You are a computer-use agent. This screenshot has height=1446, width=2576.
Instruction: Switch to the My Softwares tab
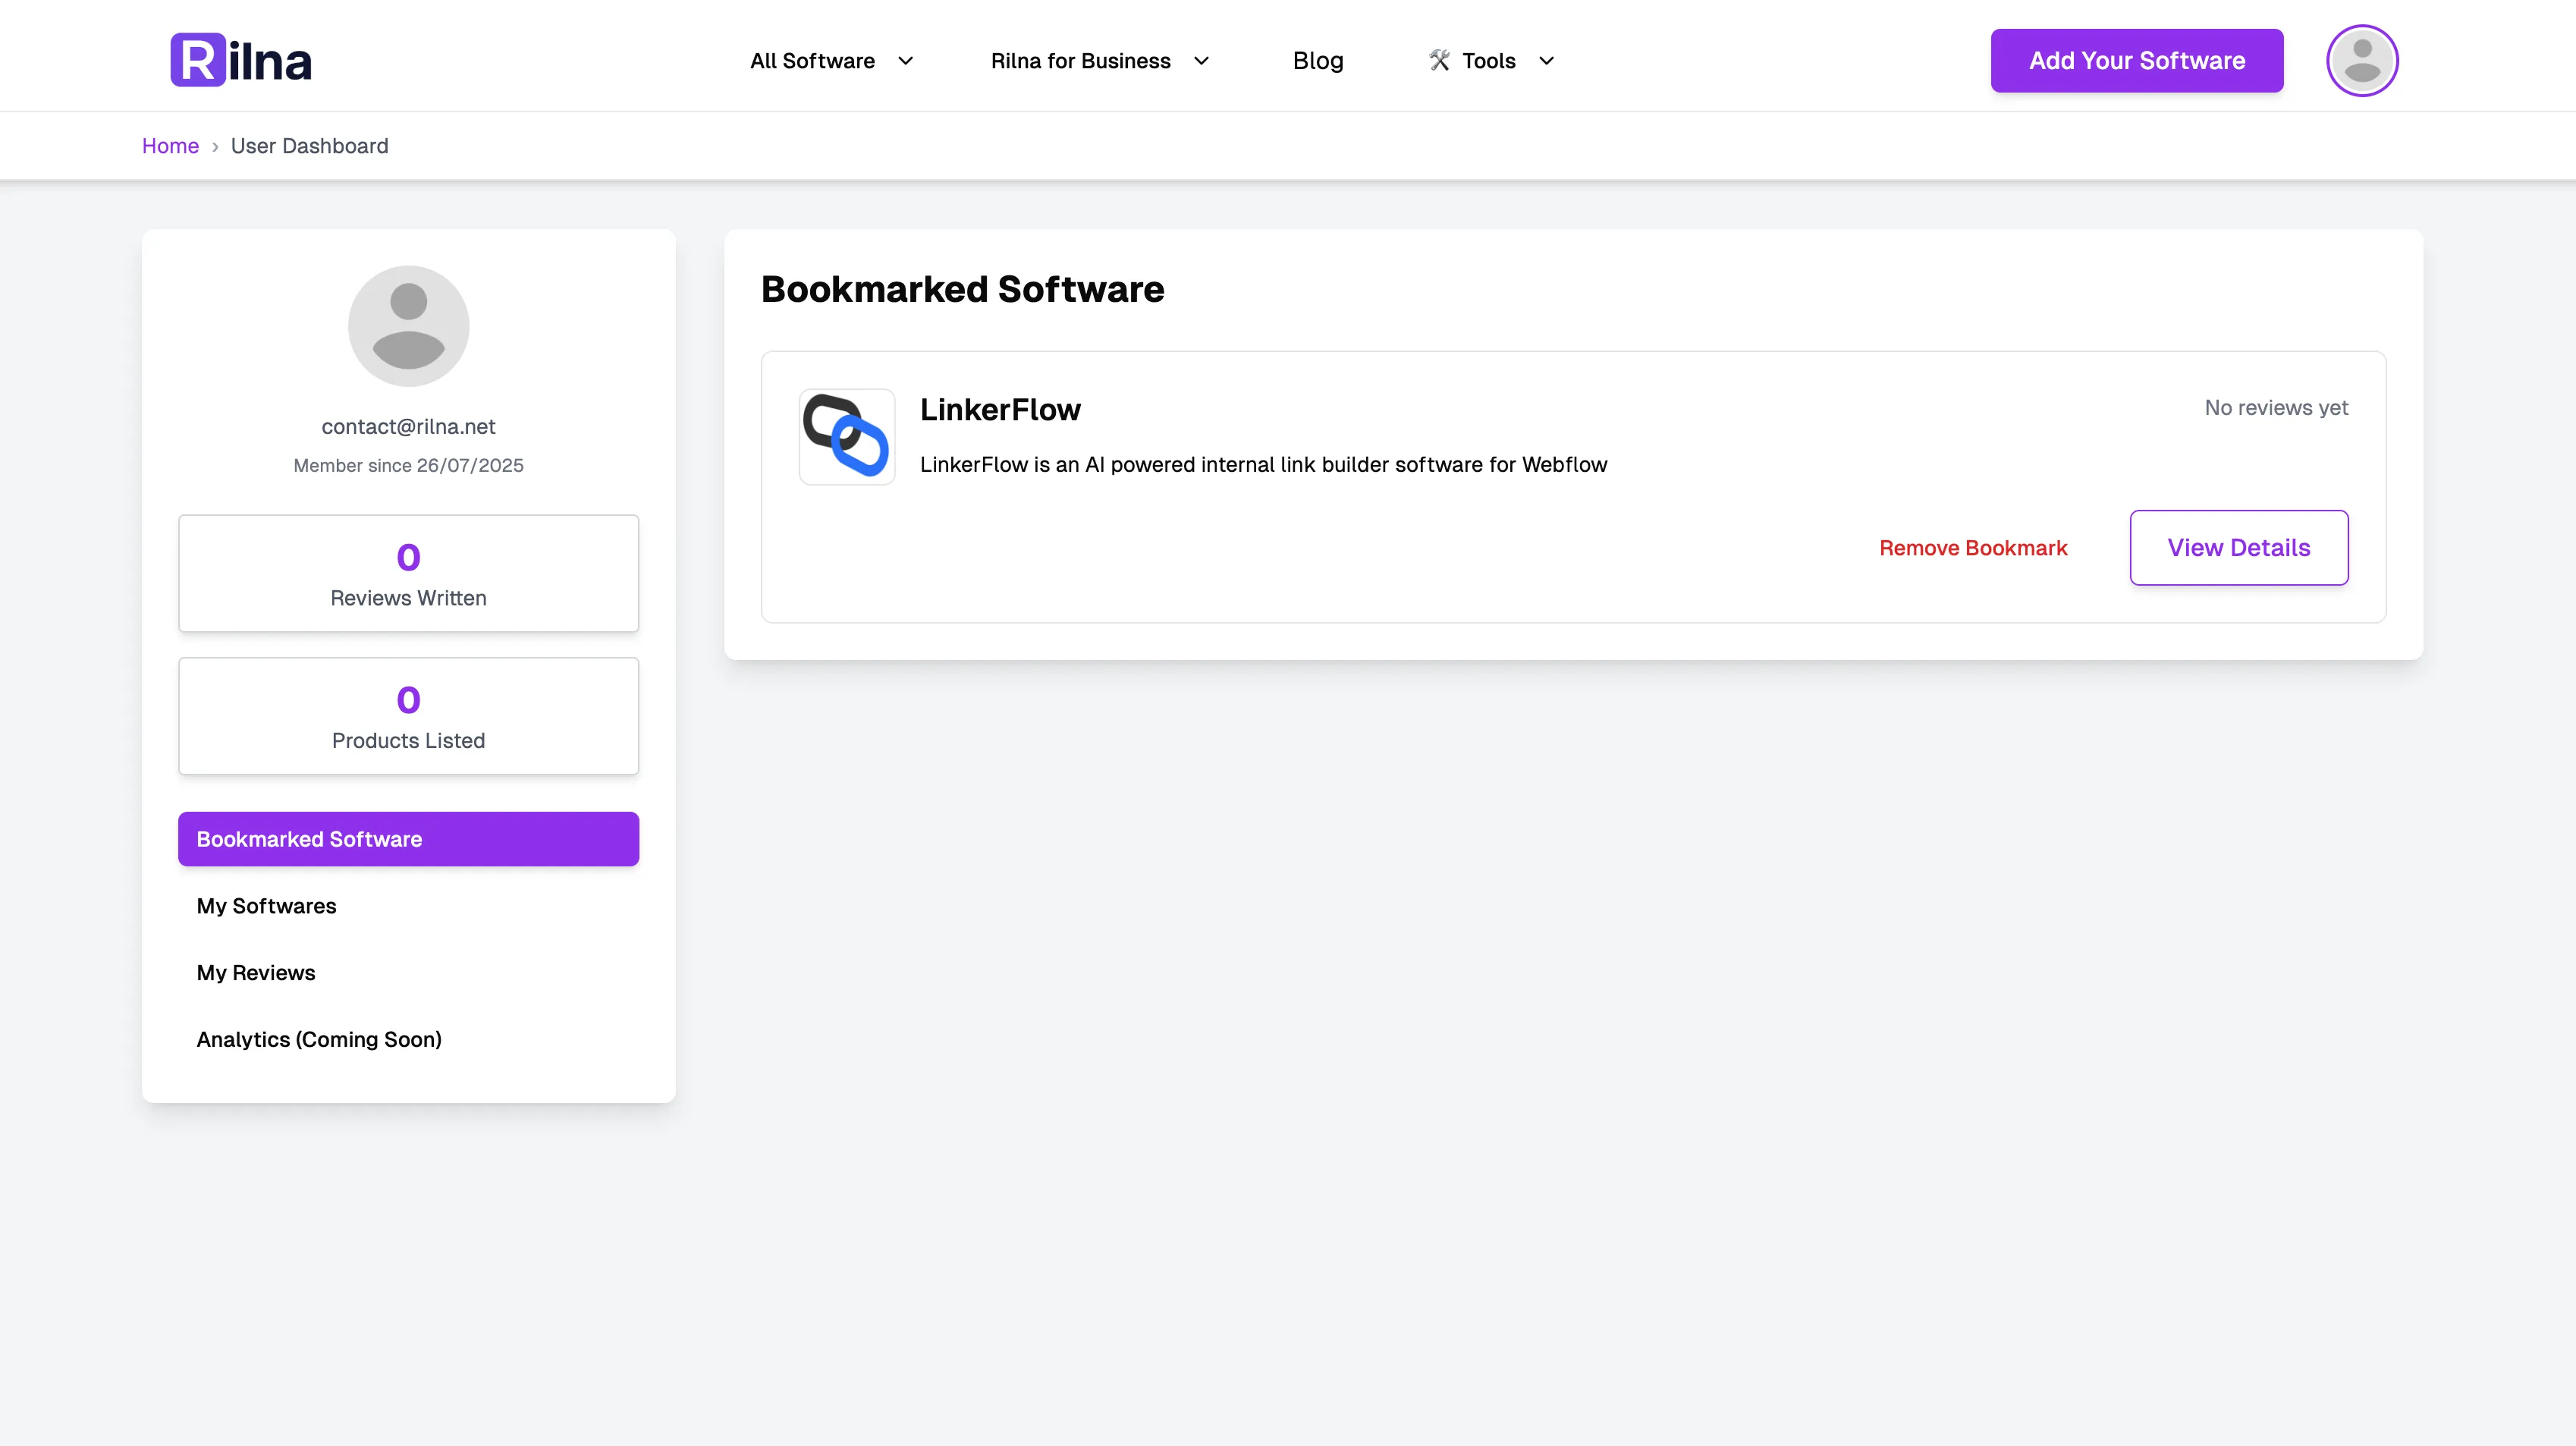[x=266, y=906]
